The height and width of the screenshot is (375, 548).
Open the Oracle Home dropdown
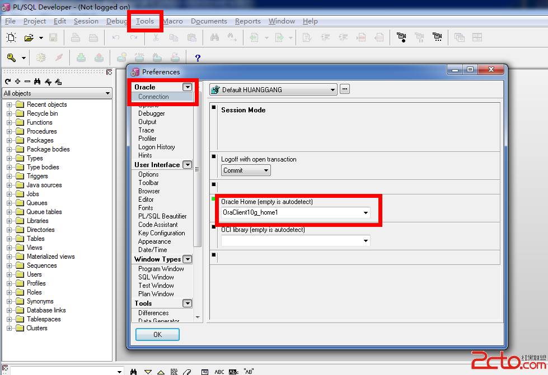pyautogui.click(x=366, y=212)
